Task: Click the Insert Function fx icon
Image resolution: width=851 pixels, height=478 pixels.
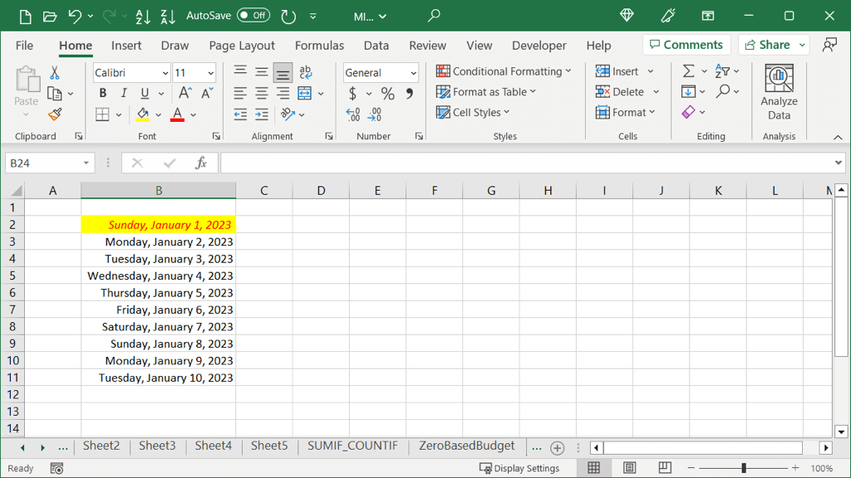Action: click(x=200, y=163)
